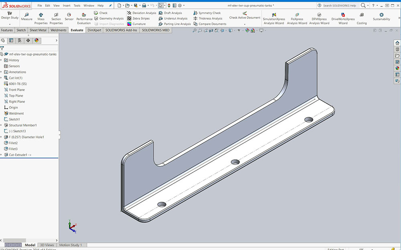This screenshot has width=401, height=250.
Task: Switch to the Sheet Metal tab
Action: 38,30
